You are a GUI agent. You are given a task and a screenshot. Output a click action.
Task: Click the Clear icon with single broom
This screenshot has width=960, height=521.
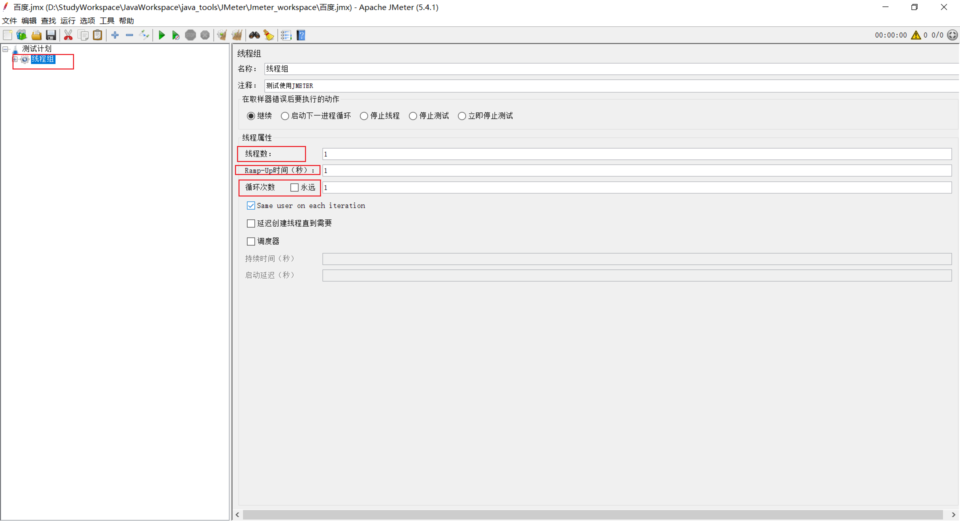pos(222,35)
